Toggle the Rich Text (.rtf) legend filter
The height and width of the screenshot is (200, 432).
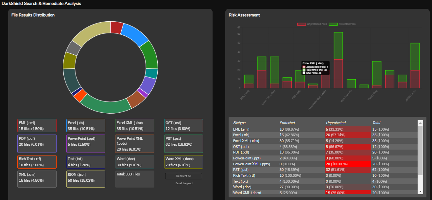point(37,161)
